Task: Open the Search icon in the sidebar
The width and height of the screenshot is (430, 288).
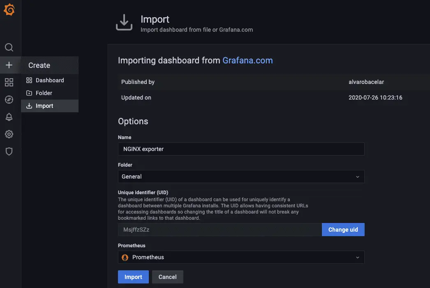Action: click(9, 47)
